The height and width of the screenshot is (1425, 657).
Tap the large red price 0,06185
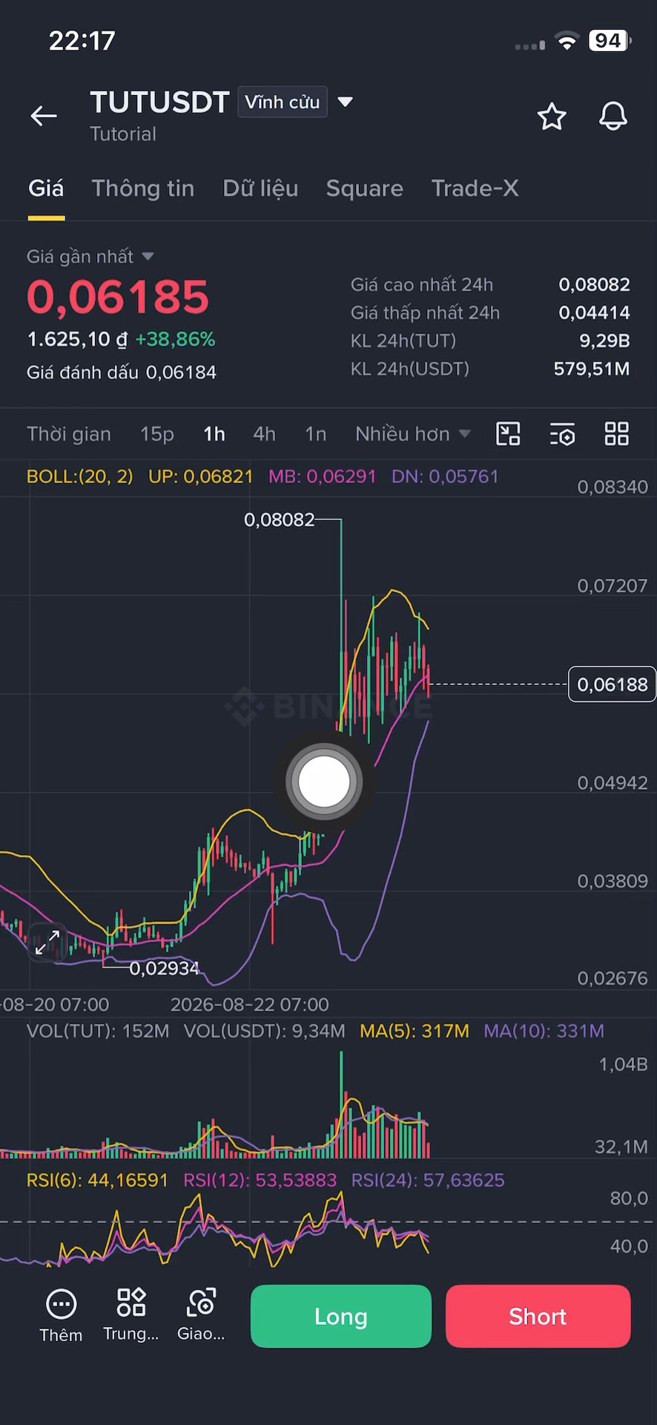click(x=118, y=297)
